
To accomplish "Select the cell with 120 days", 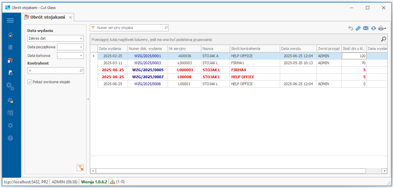I will click(x=354, y=56).
